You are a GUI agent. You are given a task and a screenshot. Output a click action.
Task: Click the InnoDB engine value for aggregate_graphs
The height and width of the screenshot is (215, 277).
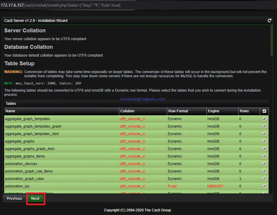[x=213, y=141]
